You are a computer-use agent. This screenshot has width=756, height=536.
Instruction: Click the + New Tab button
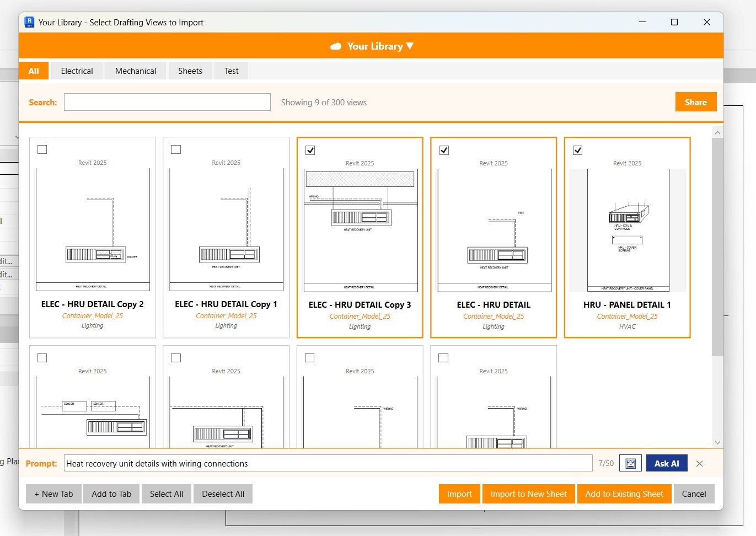point(53,494)
